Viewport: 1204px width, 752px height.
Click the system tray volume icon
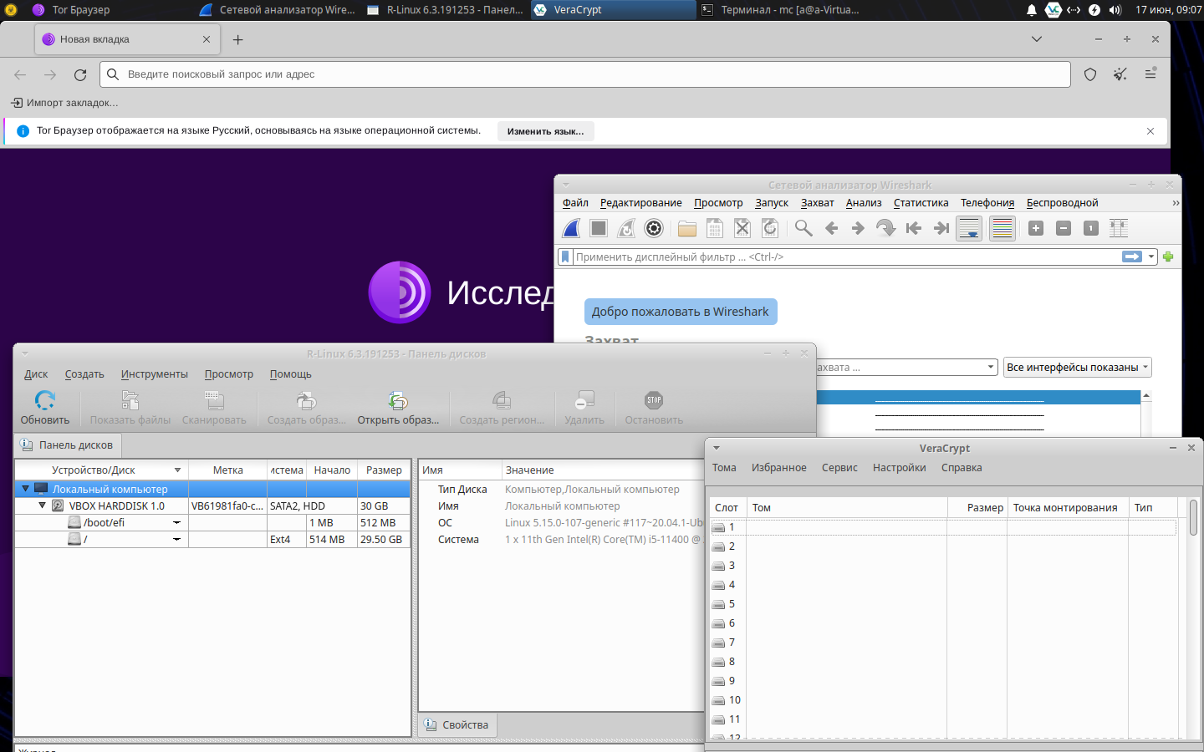click(1115, 10)
